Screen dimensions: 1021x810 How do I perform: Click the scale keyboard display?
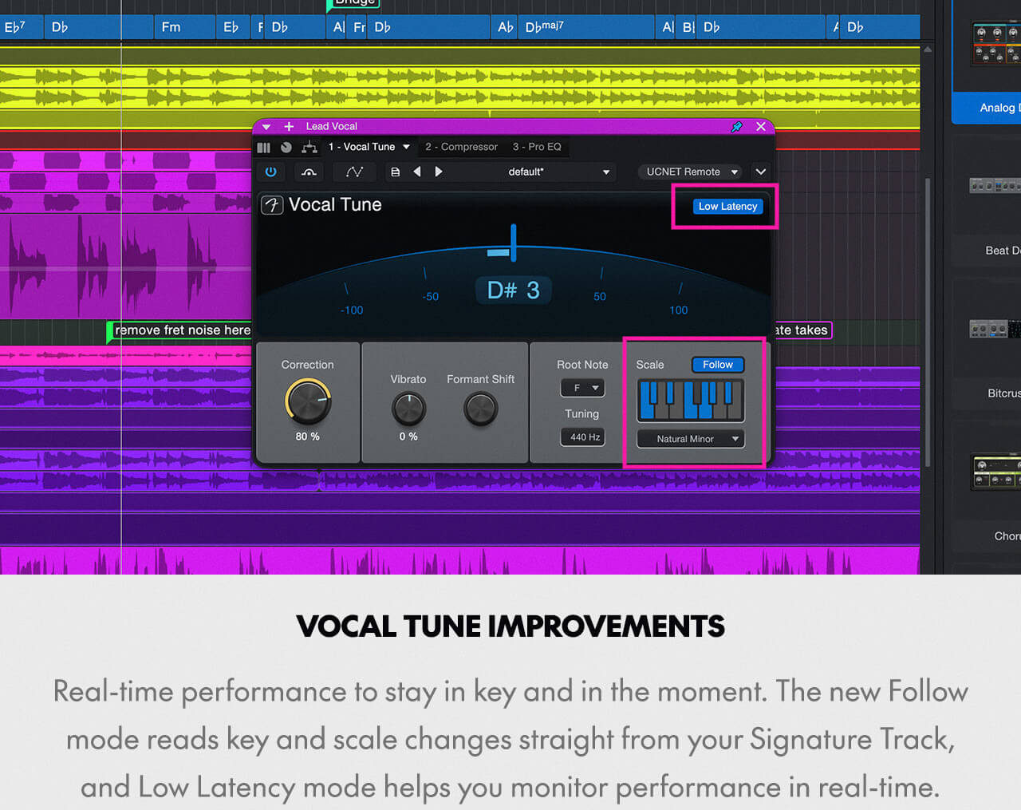(x=691, y=400)
